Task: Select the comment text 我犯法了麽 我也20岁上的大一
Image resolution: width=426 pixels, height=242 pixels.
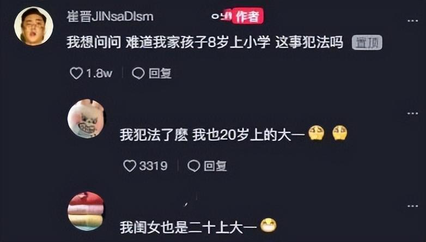Action: point(212,135)
